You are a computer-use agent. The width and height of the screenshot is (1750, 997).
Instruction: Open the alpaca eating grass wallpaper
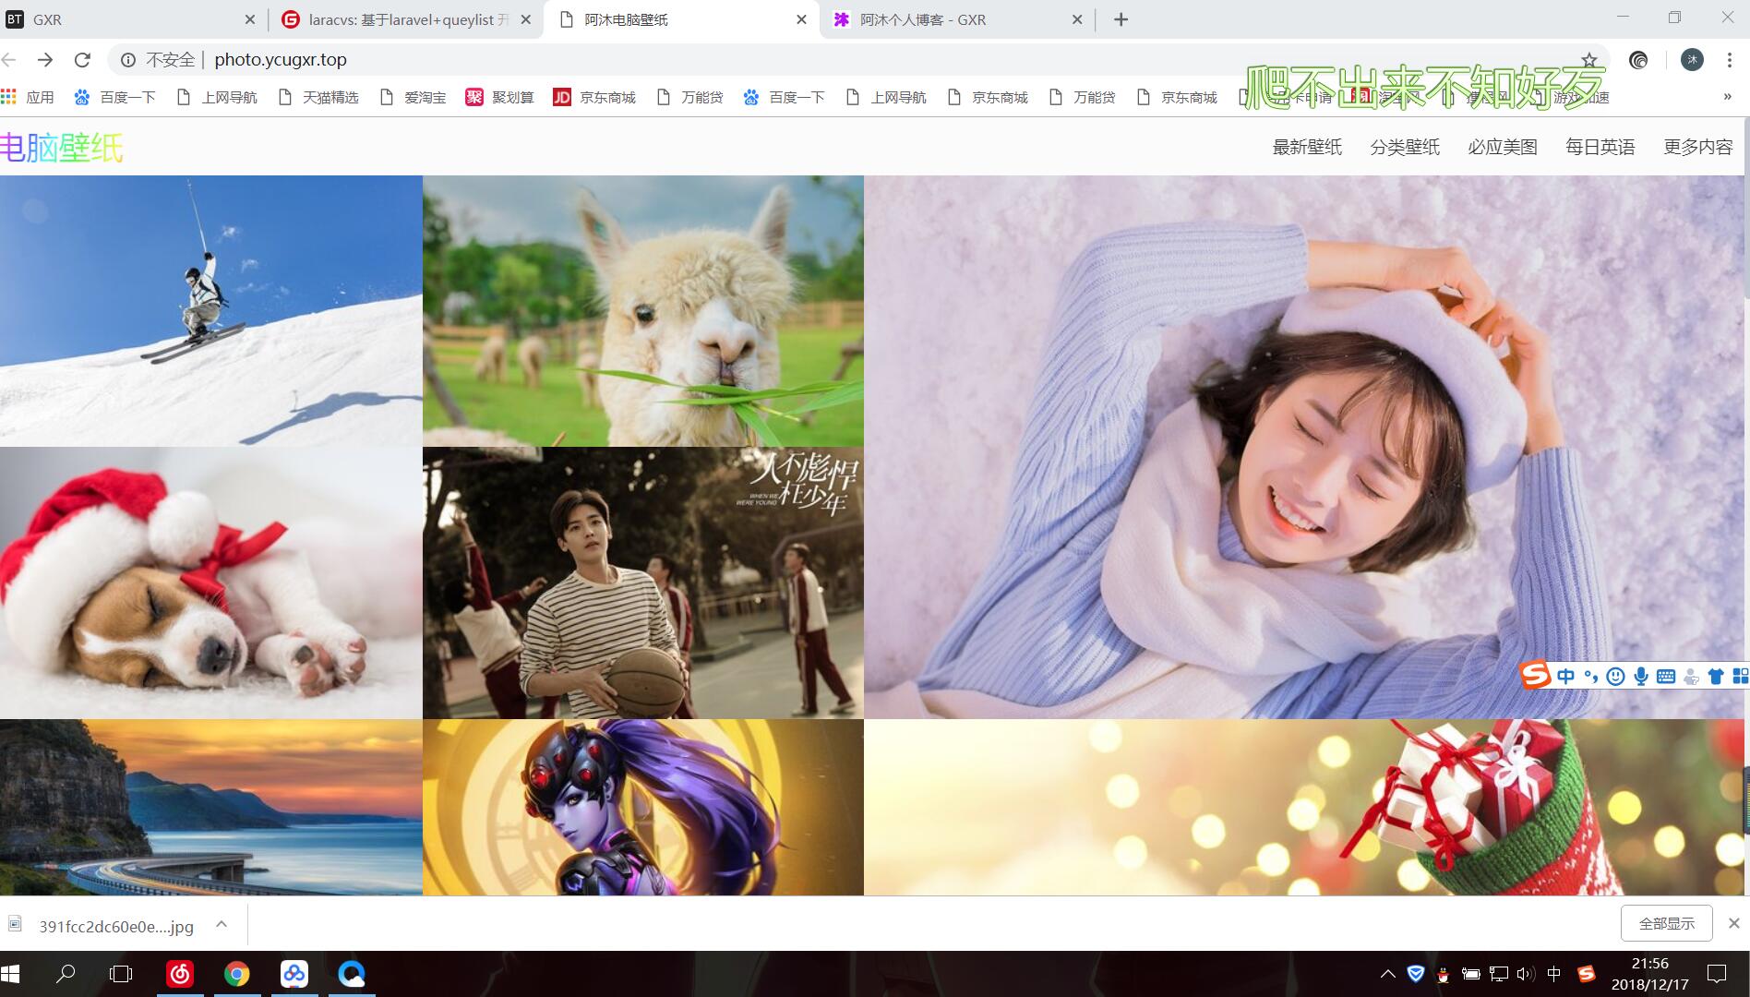643,311
